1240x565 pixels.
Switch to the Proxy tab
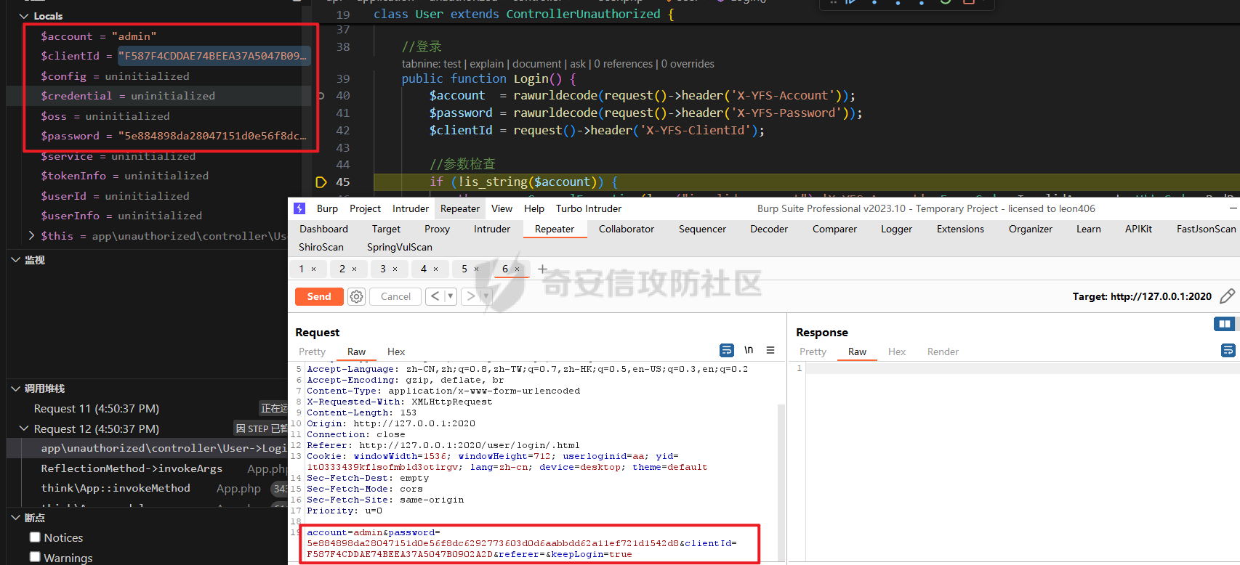(x=437, y=229)
